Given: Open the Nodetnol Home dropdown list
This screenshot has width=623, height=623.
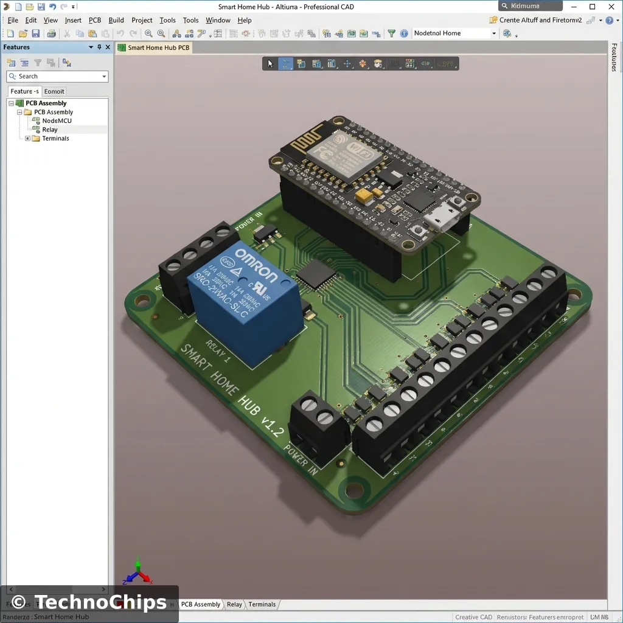Looking at the screenshot, I should click(x=493, y=33).
